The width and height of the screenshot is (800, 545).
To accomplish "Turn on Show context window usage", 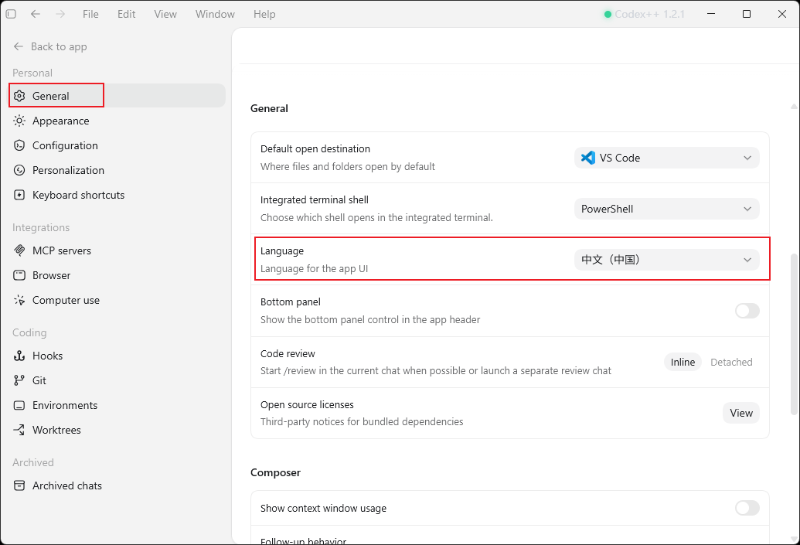I will (x=747, y=508).
